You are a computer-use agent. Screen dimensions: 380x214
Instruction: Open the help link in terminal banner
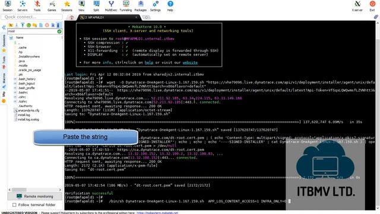click(x=149, y=62)
